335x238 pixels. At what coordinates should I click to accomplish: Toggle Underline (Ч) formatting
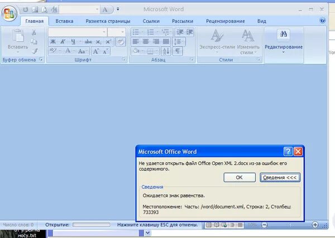pyautogui.click(x=73, y=41)
